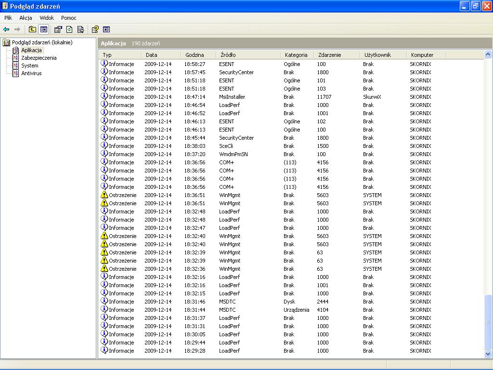Click the action pane toolbar icon beside Help
Viewport: 493px width, 370px height.
(x=106, y=29)
